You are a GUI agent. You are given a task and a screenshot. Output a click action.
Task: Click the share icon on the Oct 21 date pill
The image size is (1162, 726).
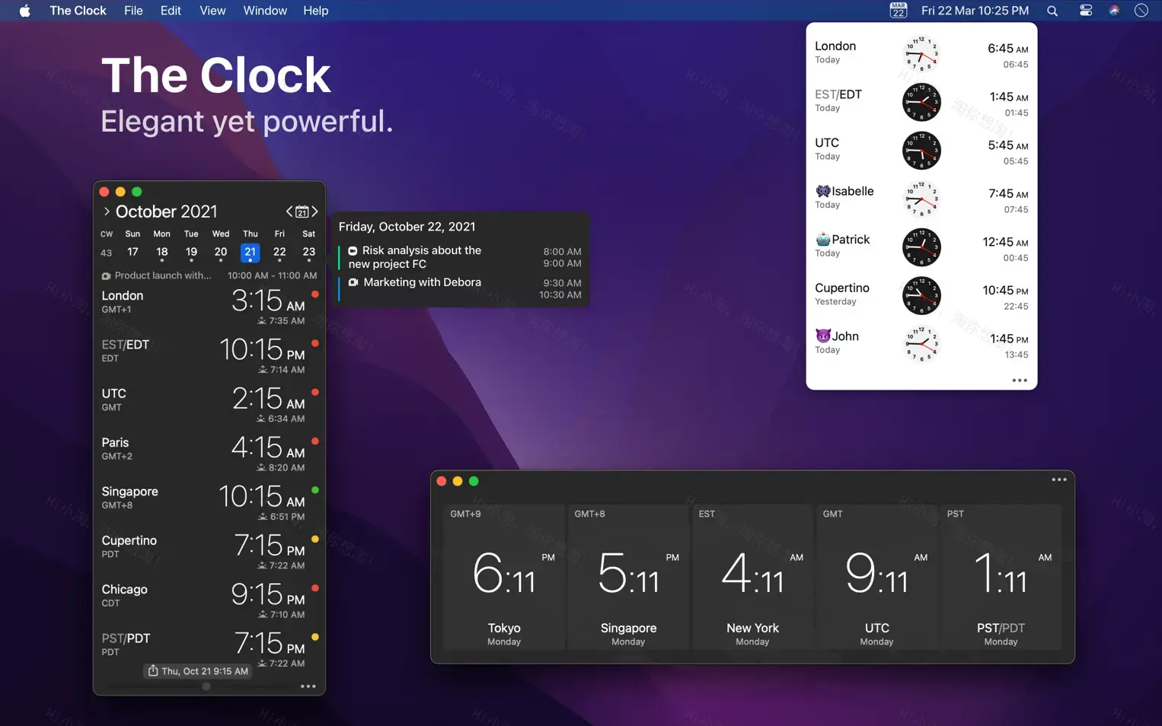[152, 670]
